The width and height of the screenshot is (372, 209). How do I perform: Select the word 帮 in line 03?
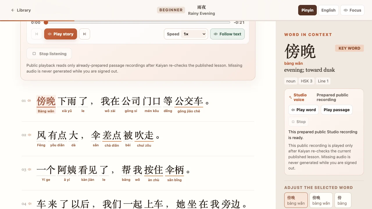(x=126, y=173)
